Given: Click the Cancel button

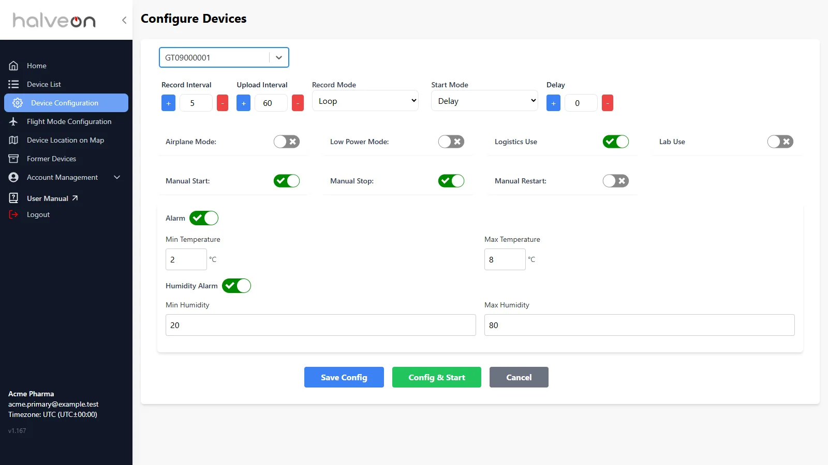Looking at the screenshot, I should pyautogui.click(x=519, y=377).
